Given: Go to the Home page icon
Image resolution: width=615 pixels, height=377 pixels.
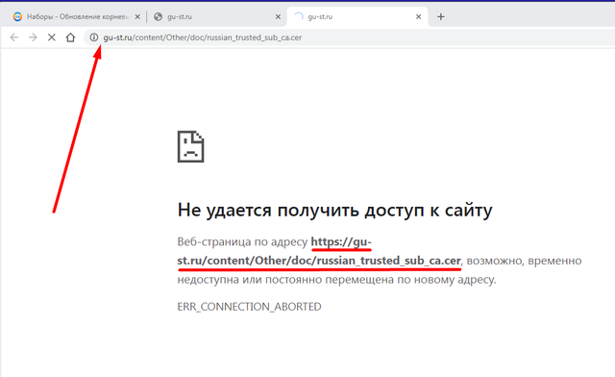Looking at the screenshot, I should 70,38.
